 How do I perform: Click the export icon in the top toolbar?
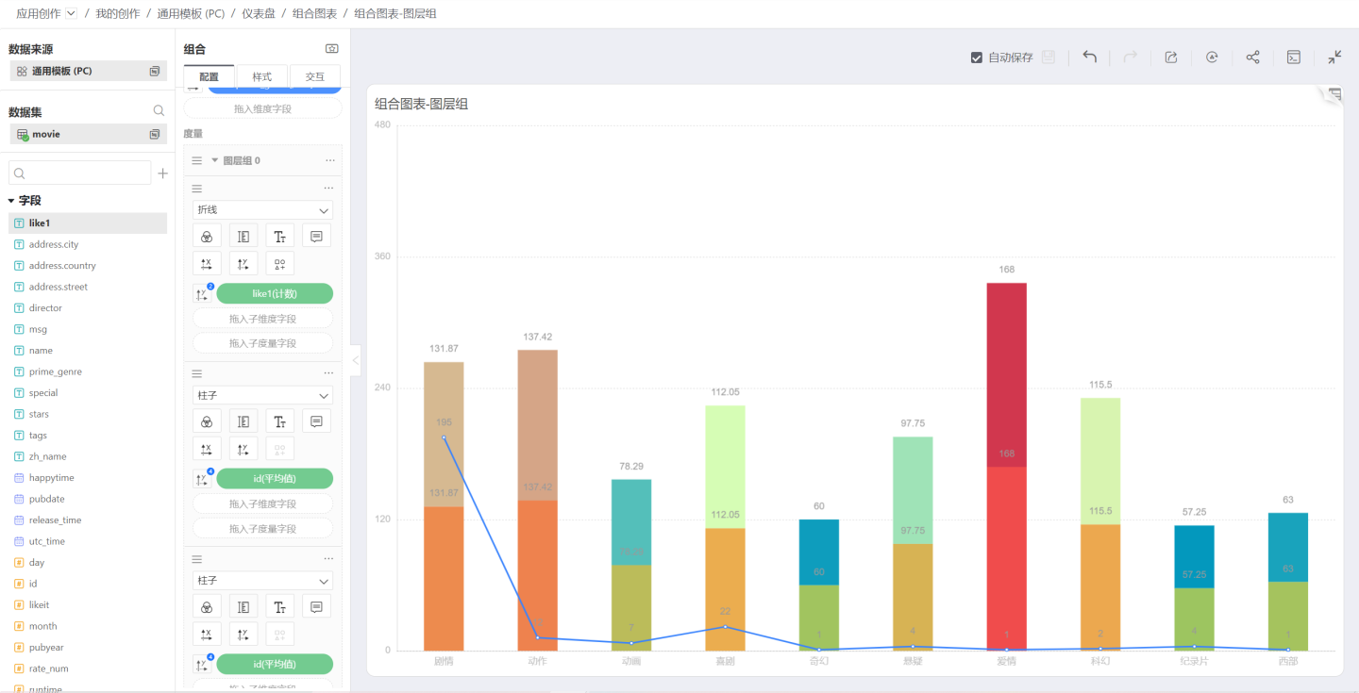tap(1171, 58)
